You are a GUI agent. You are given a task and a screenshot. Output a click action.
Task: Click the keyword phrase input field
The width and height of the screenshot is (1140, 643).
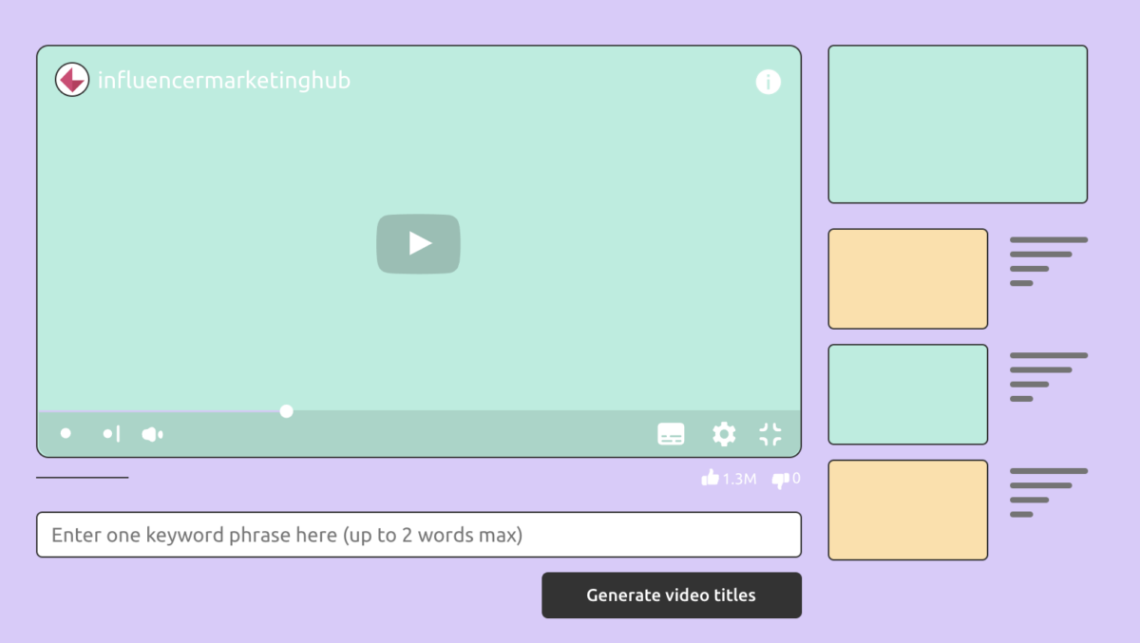418,534
